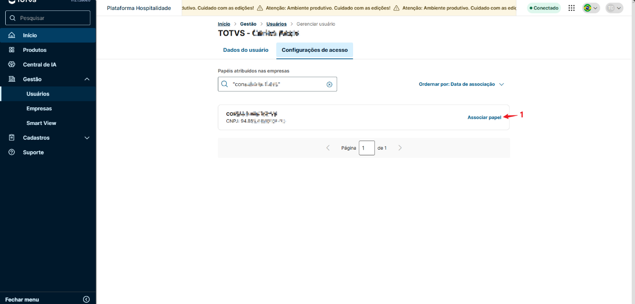Go to the next page arrow
Image resolution: width=635 pixels, height=304 pixels.
pyautogui.click(x=400, y=148)
